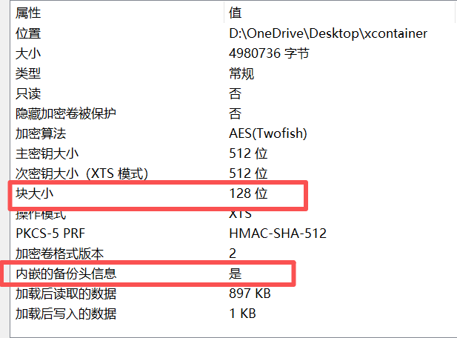457x338 pixels.
Task: Select the 加载后读取的数据 row
Action: point(66,294)
